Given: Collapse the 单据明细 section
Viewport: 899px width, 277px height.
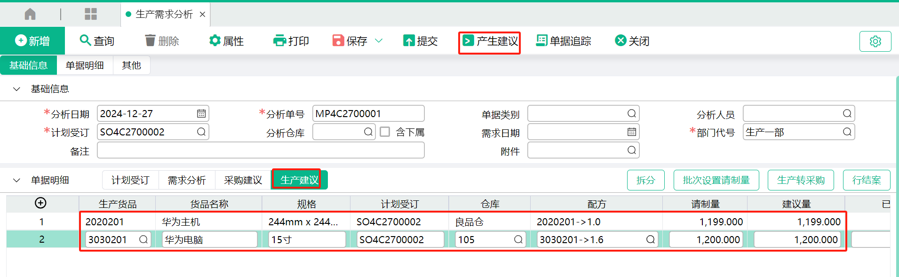Looking at the screenshot, I should click(x=16, y=180).
